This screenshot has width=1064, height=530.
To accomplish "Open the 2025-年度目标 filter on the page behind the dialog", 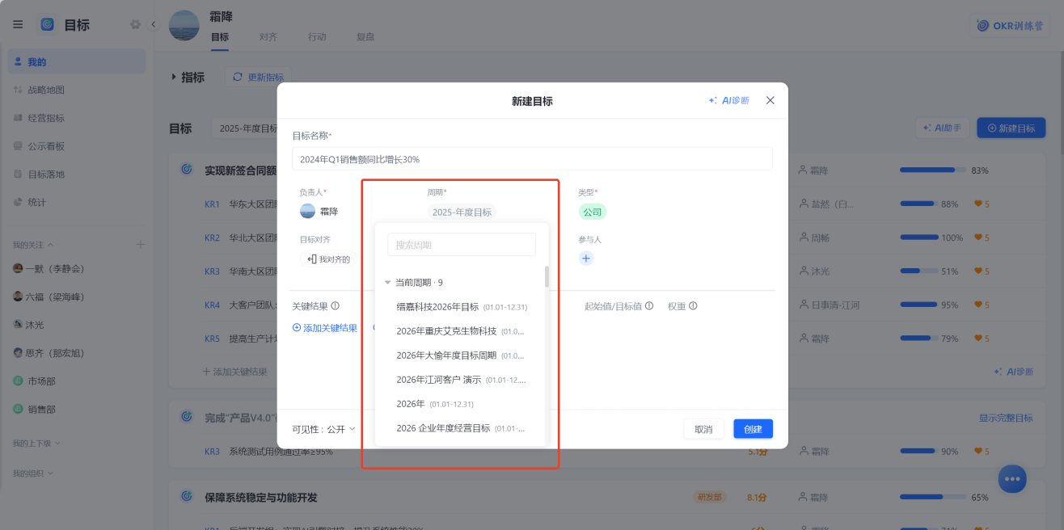I will (x=244, y=128).
